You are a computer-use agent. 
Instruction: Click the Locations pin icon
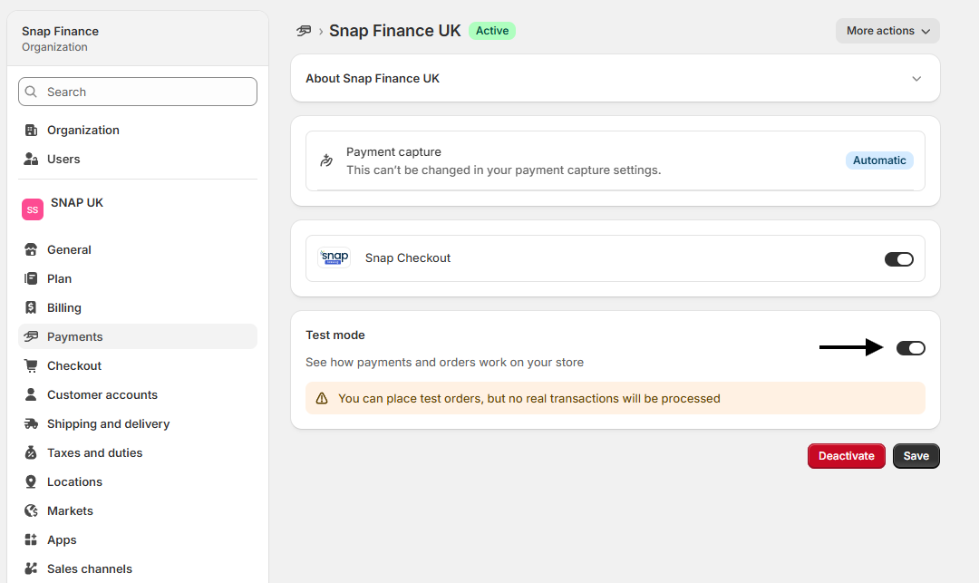(x=31, y=481)
